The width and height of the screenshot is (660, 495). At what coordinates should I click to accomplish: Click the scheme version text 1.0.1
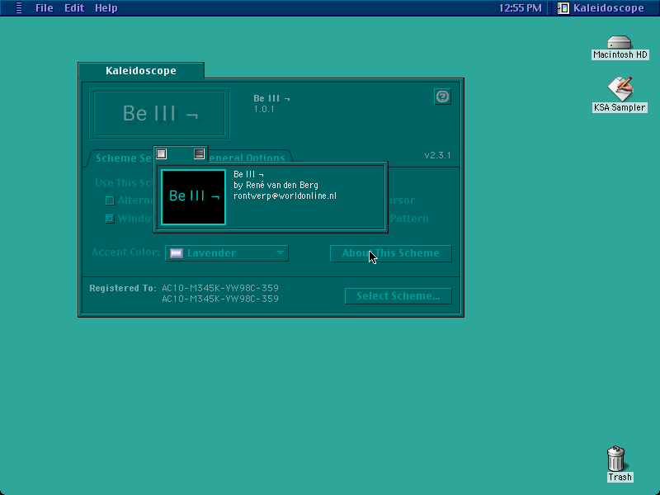[264, 110]
